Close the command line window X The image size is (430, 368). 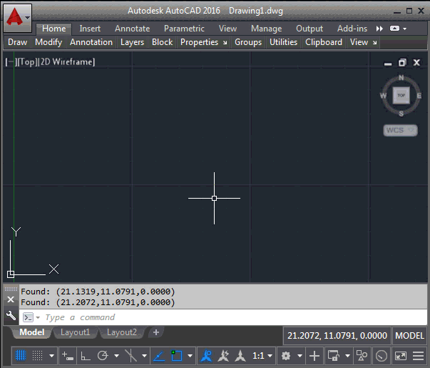pos(11,299)
